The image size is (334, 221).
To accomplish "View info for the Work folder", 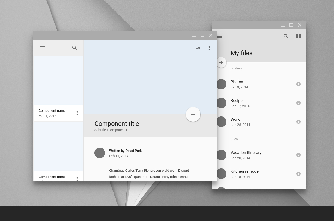I will coord(299,122).
